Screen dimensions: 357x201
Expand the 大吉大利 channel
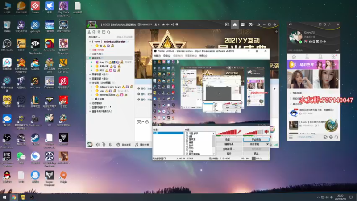tap(90, 54)
